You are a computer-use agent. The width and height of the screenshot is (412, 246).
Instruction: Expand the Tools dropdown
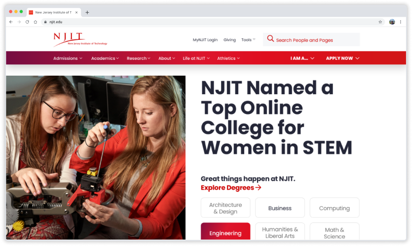coord(248,40)
